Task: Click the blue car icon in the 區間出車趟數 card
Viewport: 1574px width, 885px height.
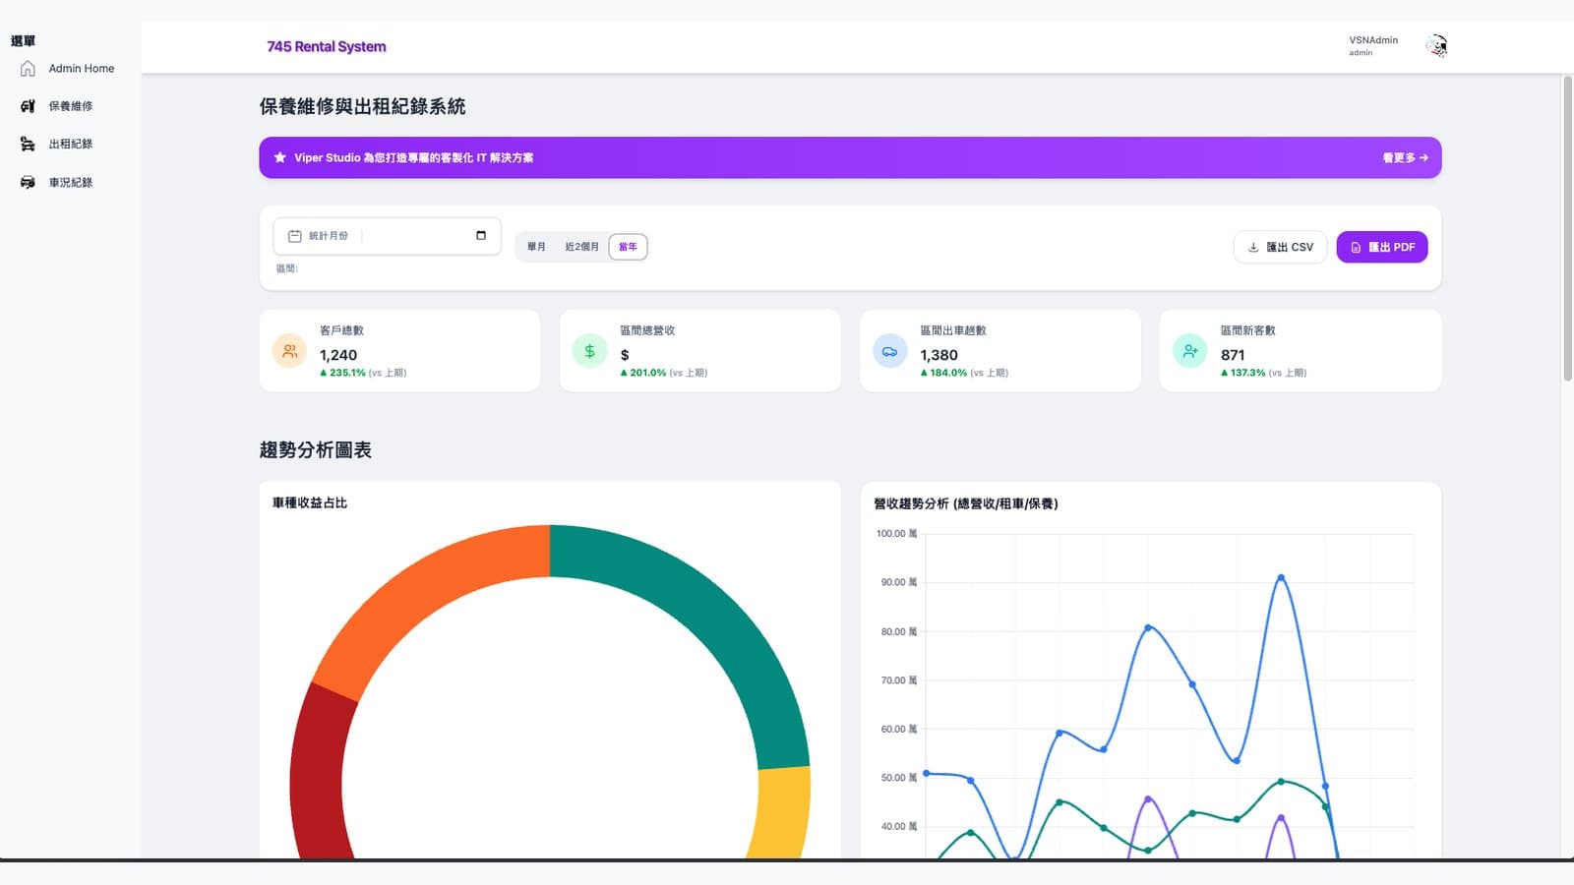Action: tap(890, 351)
